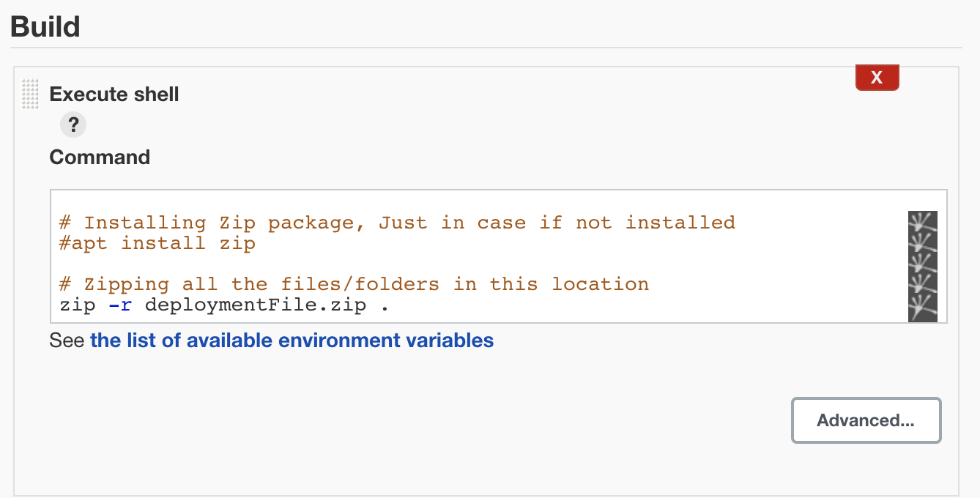Screen dimensions: 980x498
Task: Click "deploymentFile.zip" in the zip command
Action: tap(255, 305)
